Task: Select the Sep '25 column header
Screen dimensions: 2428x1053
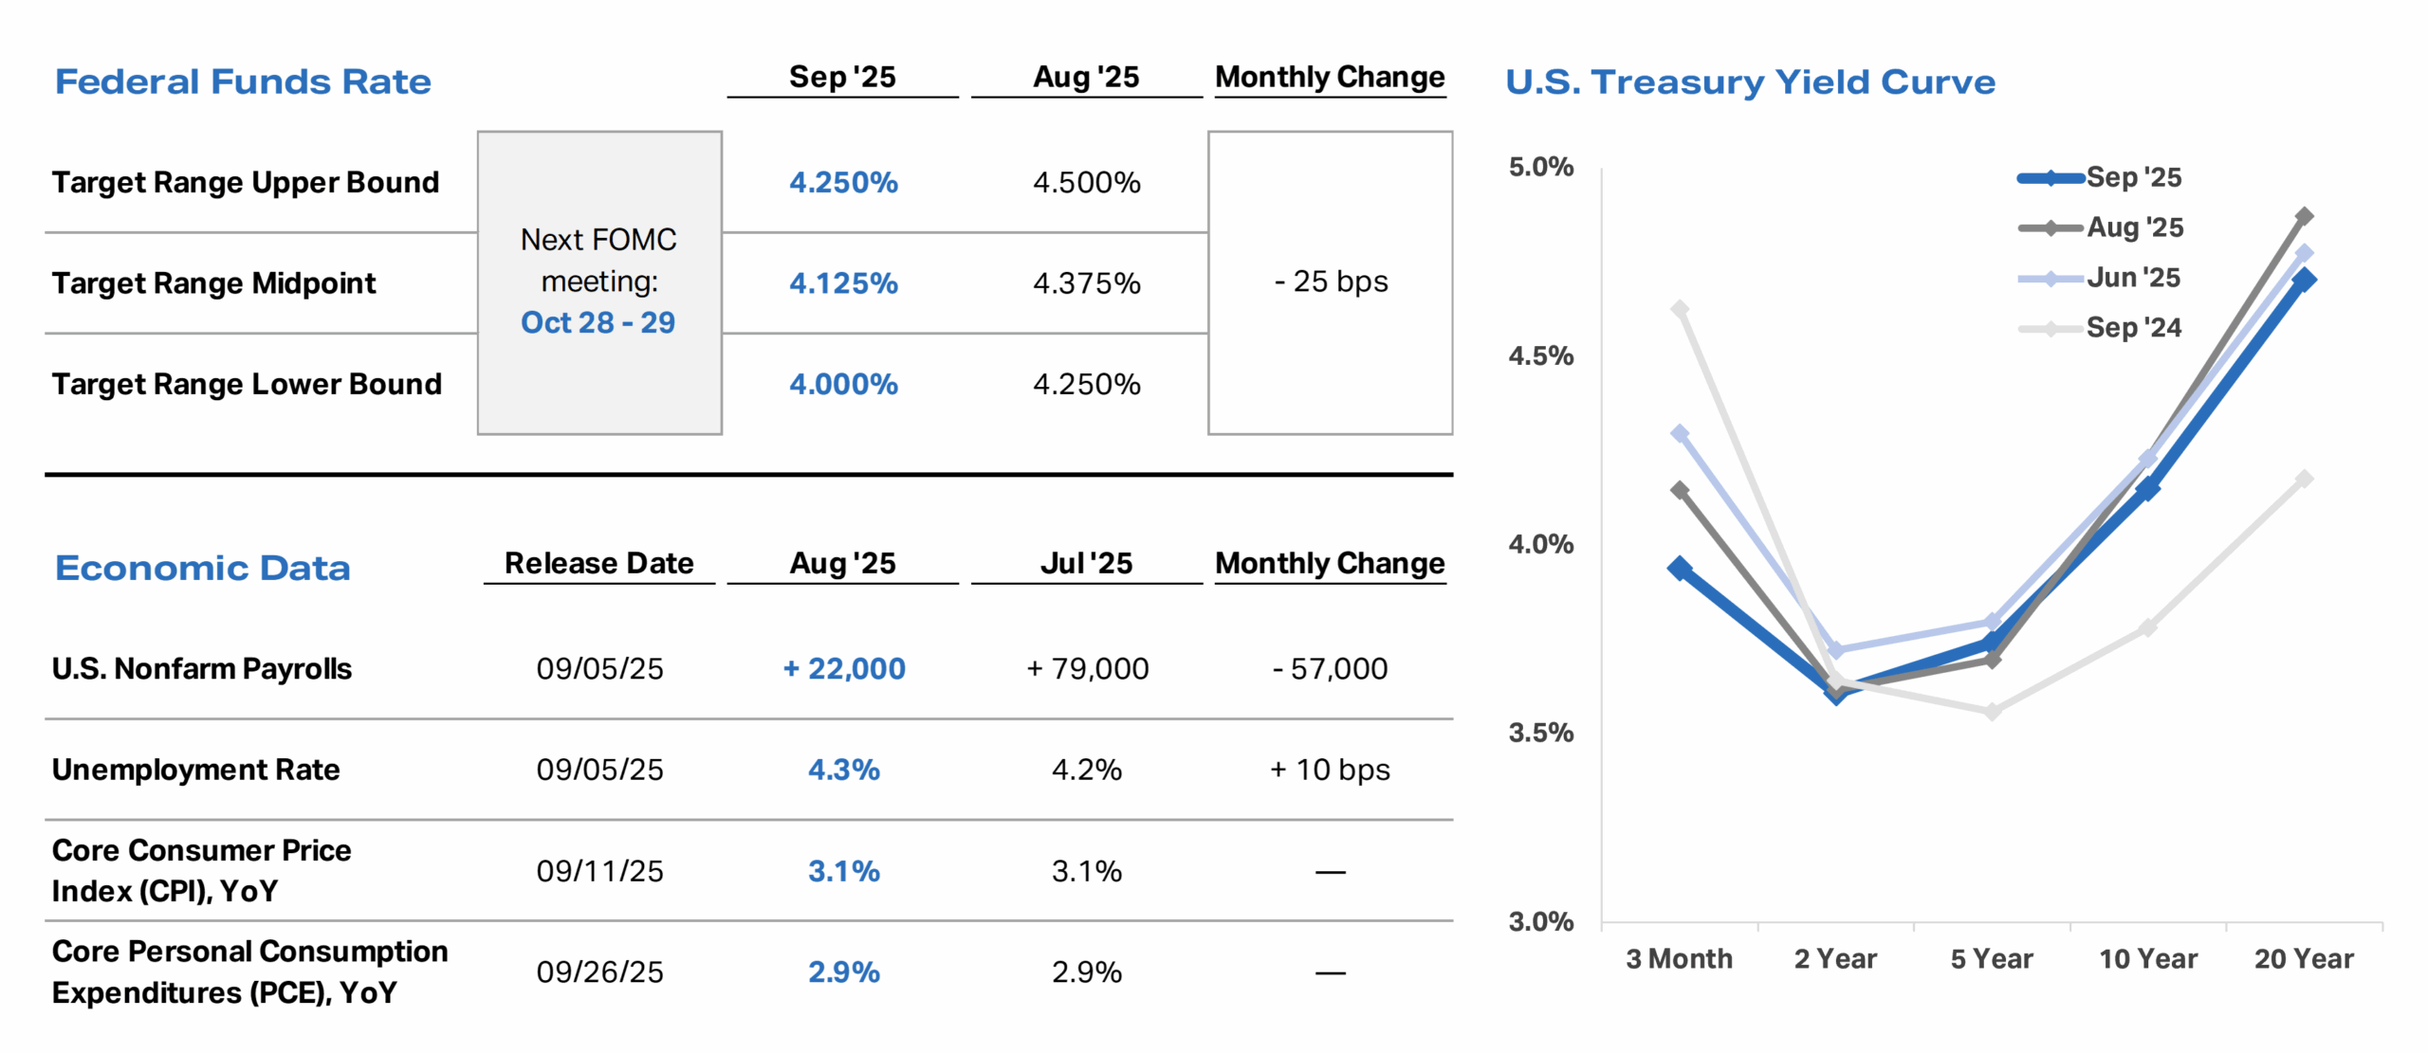Action: [x=842, y=77]
